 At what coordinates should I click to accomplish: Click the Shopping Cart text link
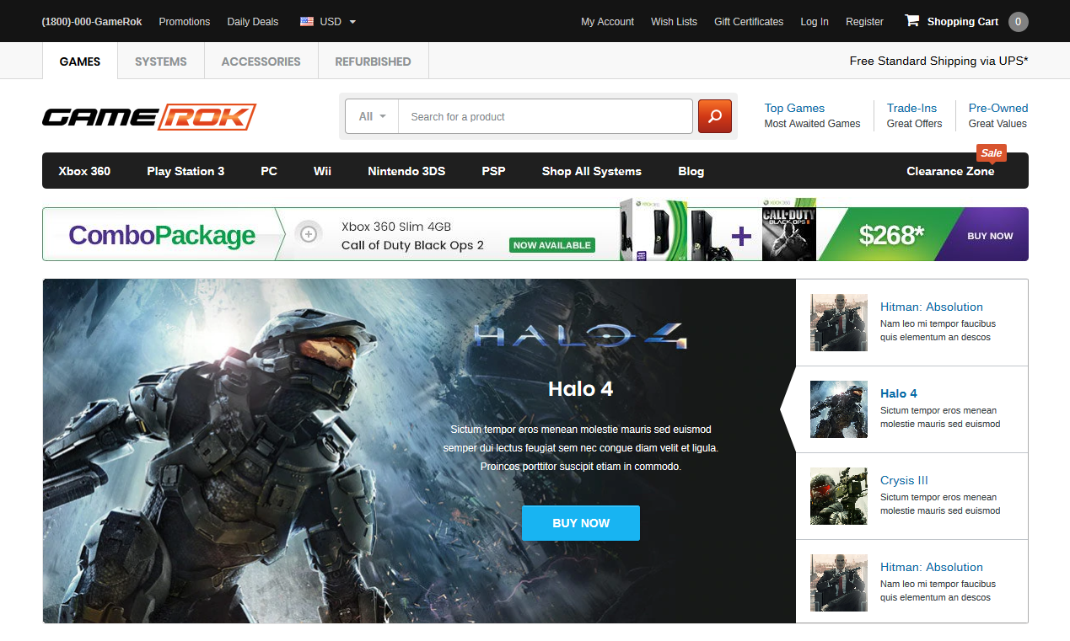pyautogui.click(x=963, y=22)
